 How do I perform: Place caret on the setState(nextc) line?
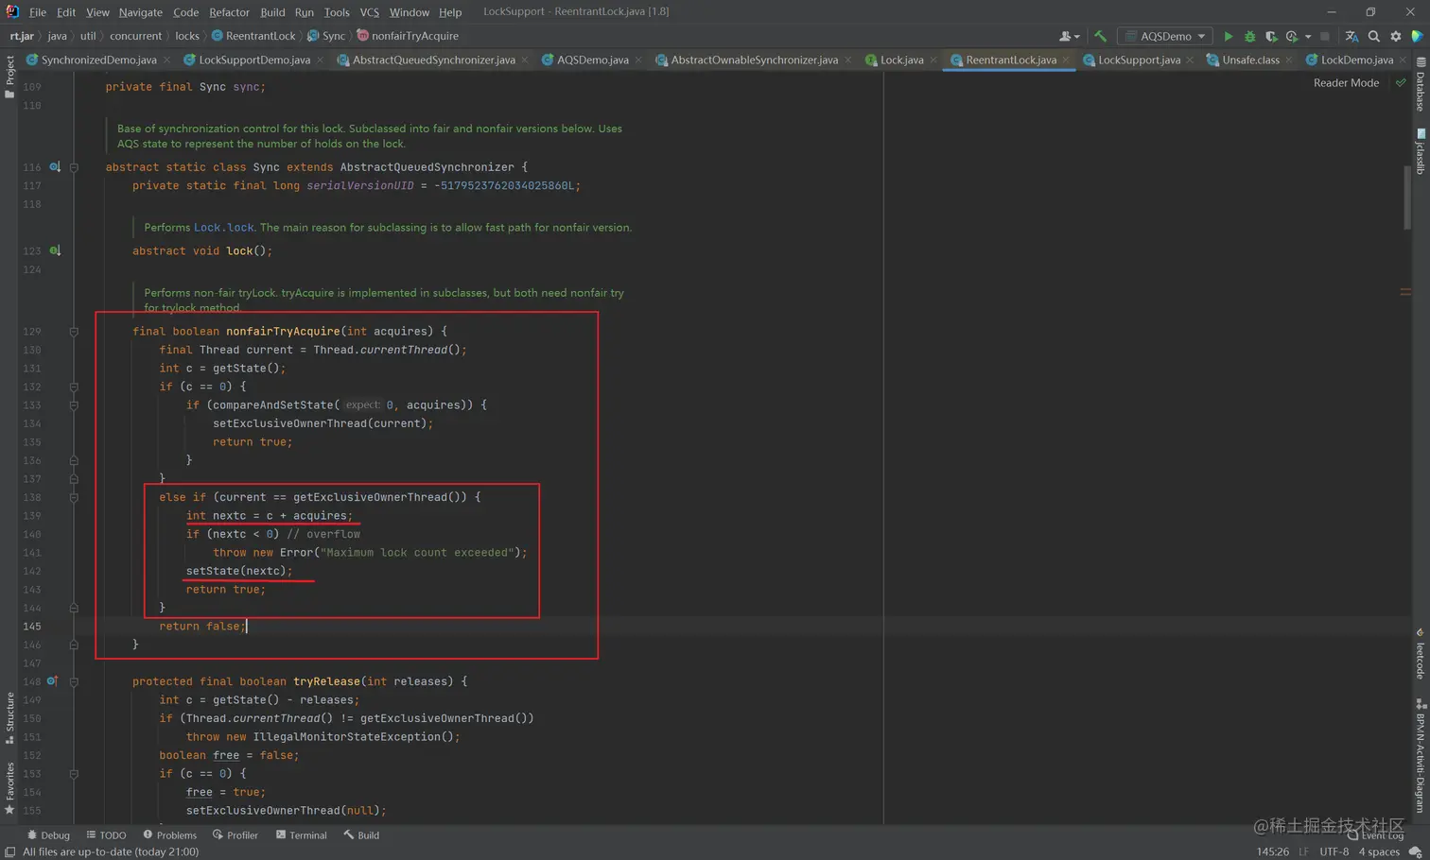pos(238,571)
